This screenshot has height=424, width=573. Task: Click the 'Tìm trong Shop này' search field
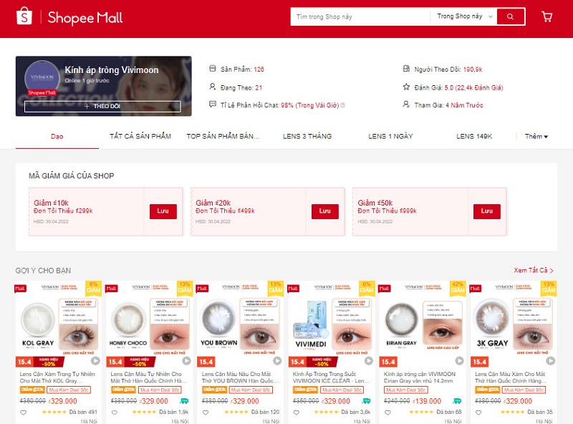pyautogui.click(x=360, y=16)
